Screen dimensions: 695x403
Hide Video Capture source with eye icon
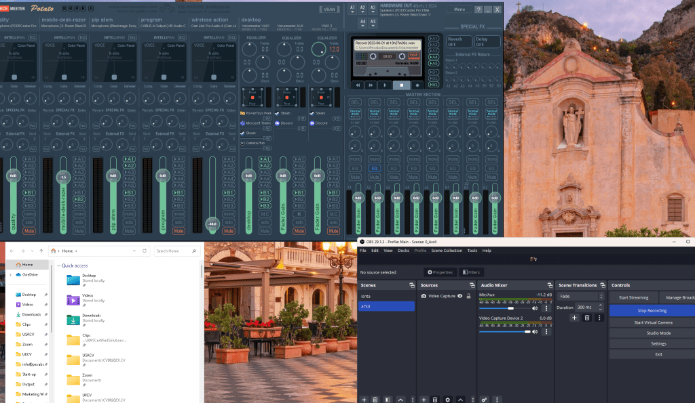coord(460,296)
